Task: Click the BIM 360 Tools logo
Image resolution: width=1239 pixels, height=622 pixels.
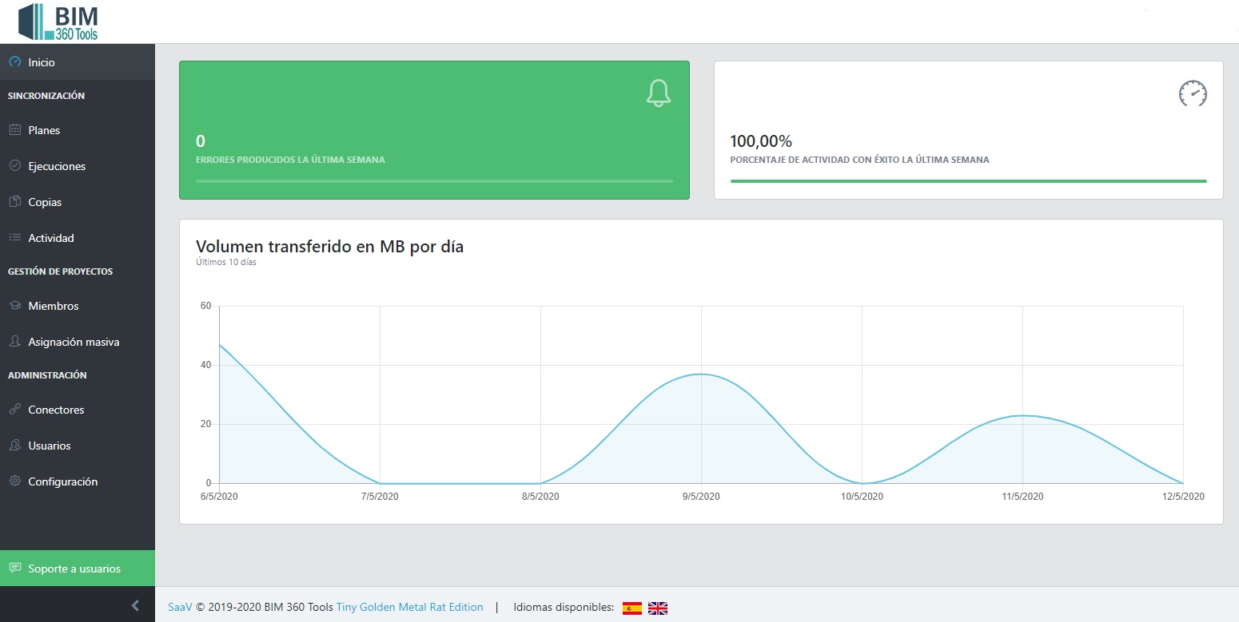Action: coord(58,22)
